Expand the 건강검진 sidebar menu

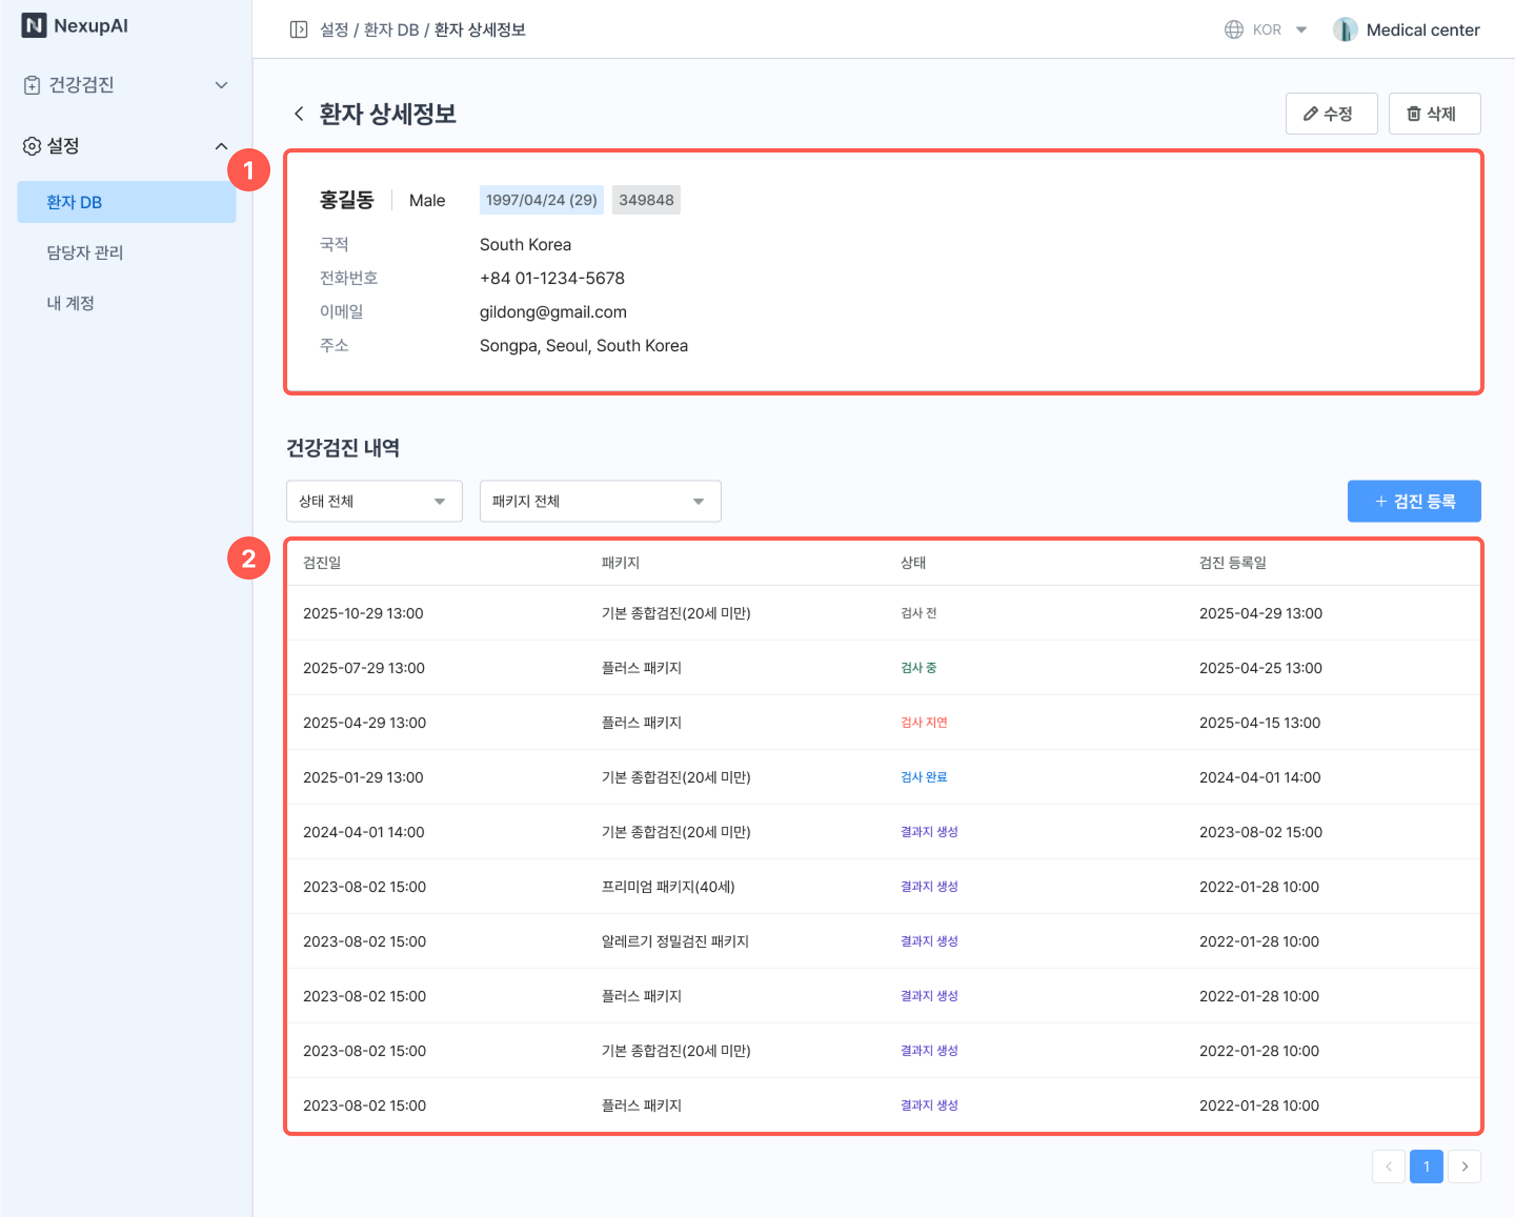tap(220, 85)
